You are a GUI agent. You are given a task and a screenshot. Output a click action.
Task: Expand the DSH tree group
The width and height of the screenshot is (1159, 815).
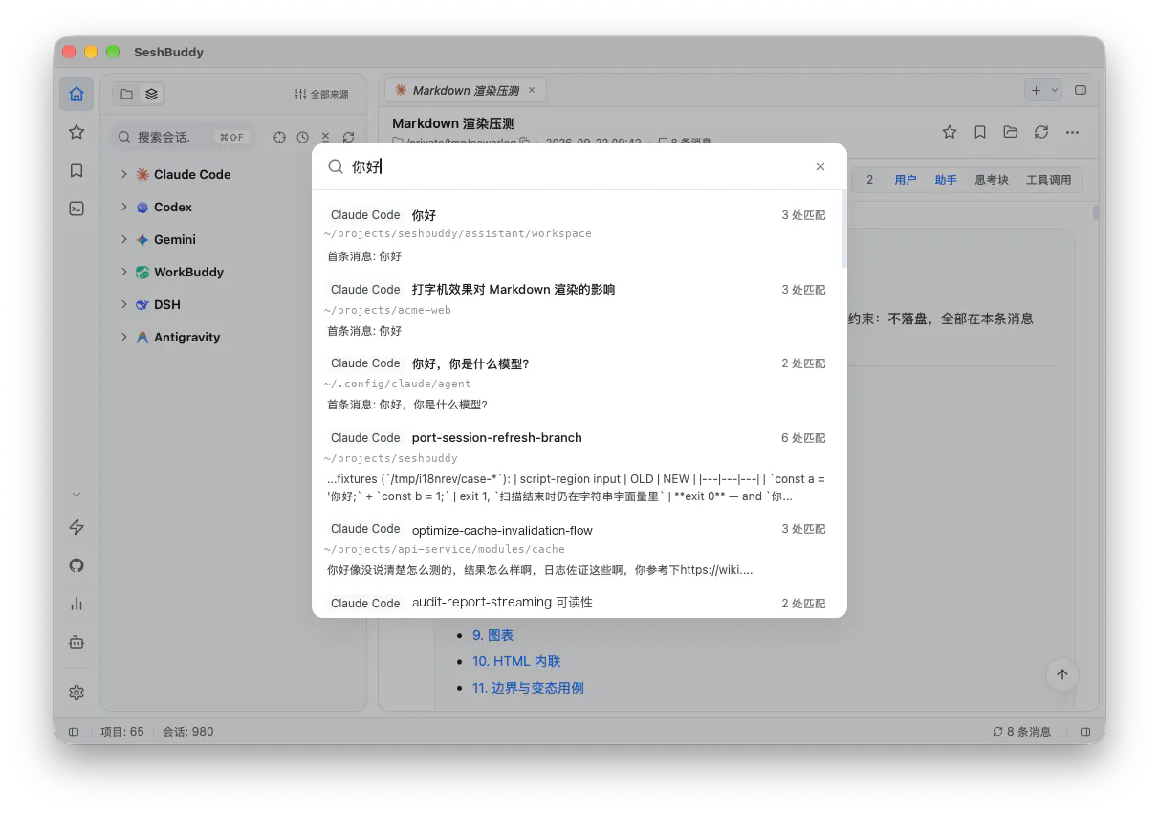point(124,304)
